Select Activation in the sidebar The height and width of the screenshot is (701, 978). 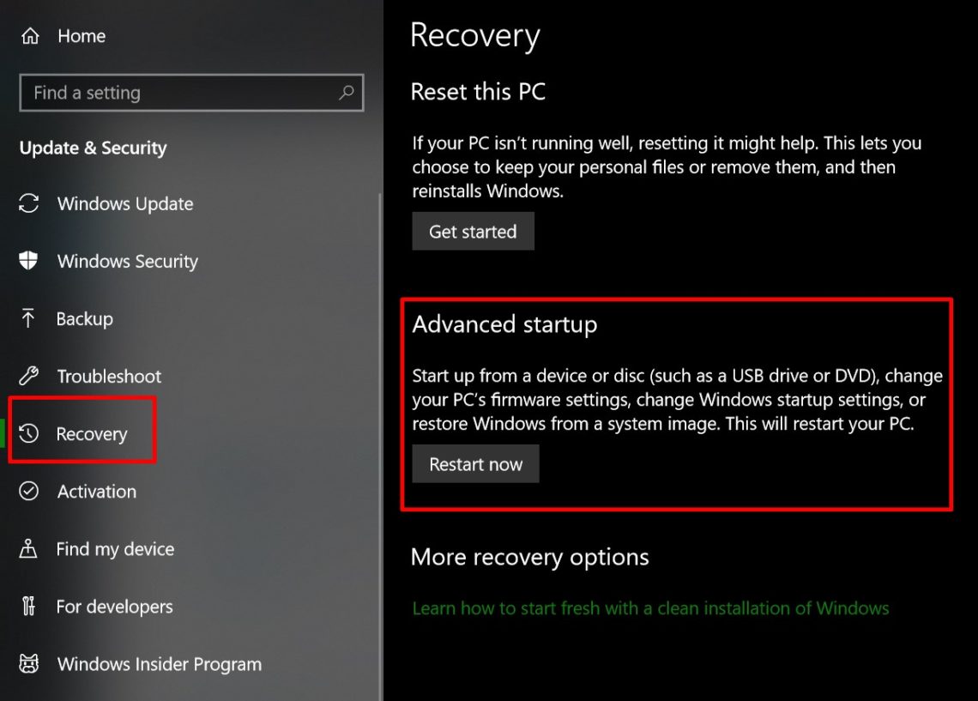tap(96, 492)
